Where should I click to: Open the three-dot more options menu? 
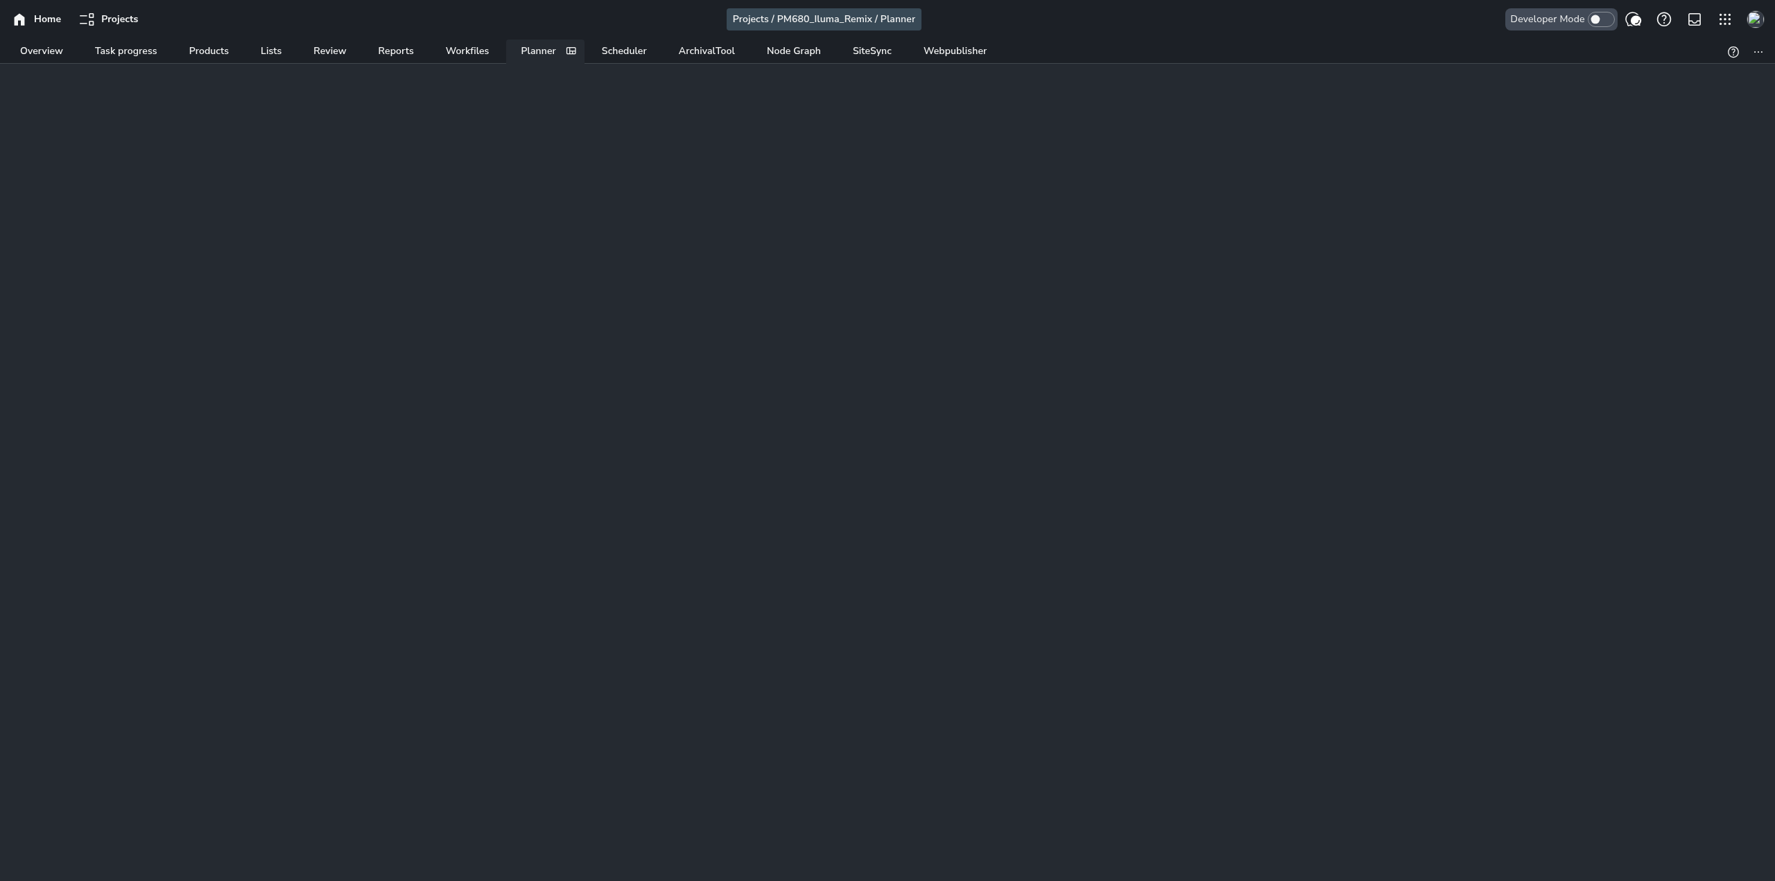point(1758,52)
